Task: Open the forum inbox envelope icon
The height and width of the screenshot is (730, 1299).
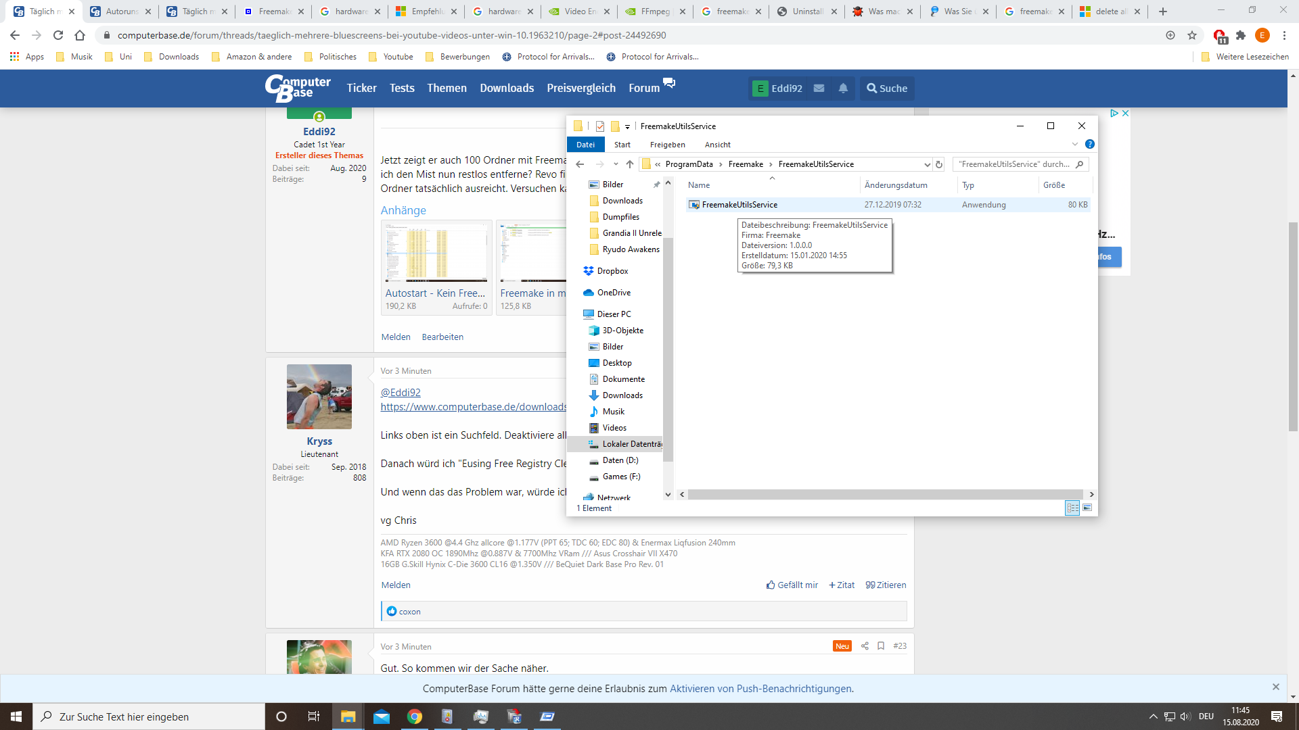Action: click(819, 89)
